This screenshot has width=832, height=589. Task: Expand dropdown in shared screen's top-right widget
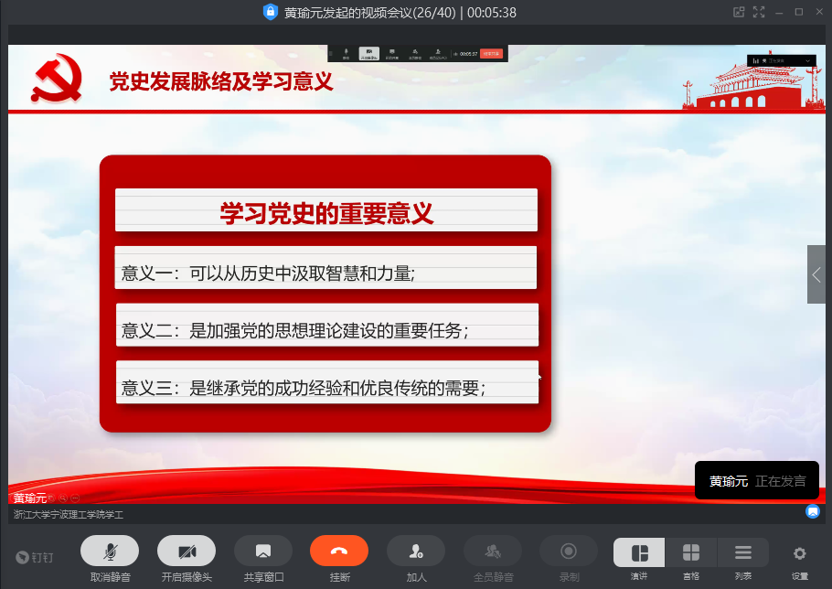808,60
